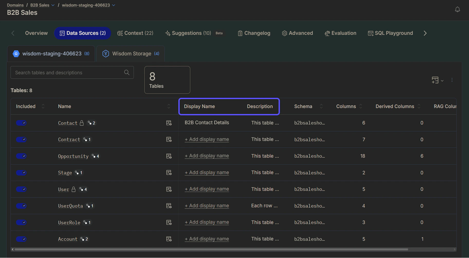Viewport: 469px width, 258px height.
Task: Sort by the Columns column
Action: 361,106
